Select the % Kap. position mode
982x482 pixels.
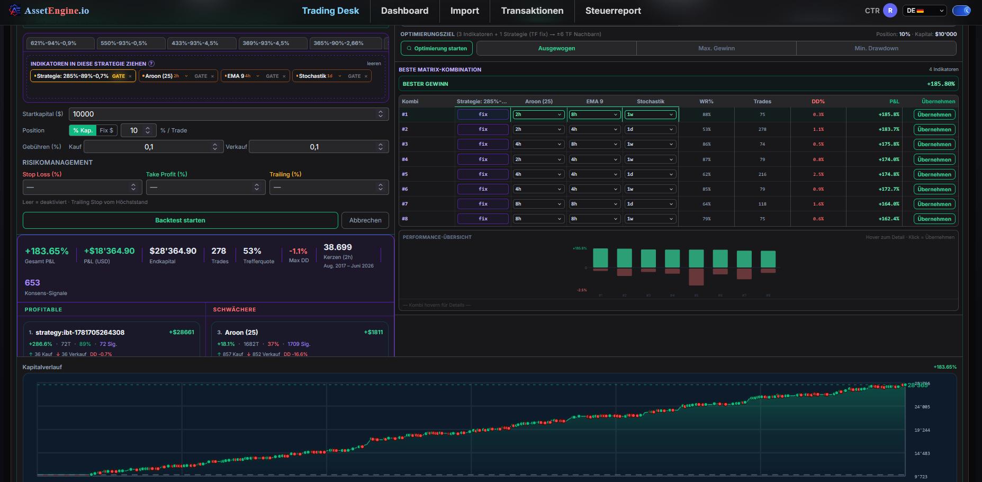83,130
